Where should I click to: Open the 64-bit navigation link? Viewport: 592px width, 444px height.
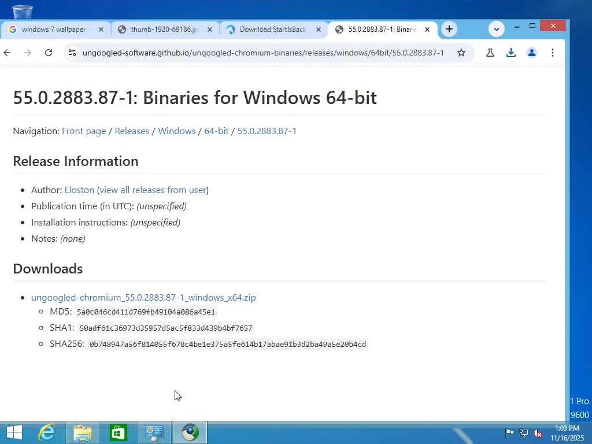tap(216, 131)
